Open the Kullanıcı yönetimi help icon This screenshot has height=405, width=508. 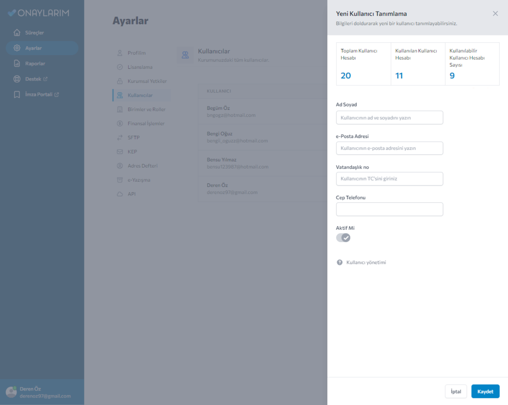(x=339, y=262)
